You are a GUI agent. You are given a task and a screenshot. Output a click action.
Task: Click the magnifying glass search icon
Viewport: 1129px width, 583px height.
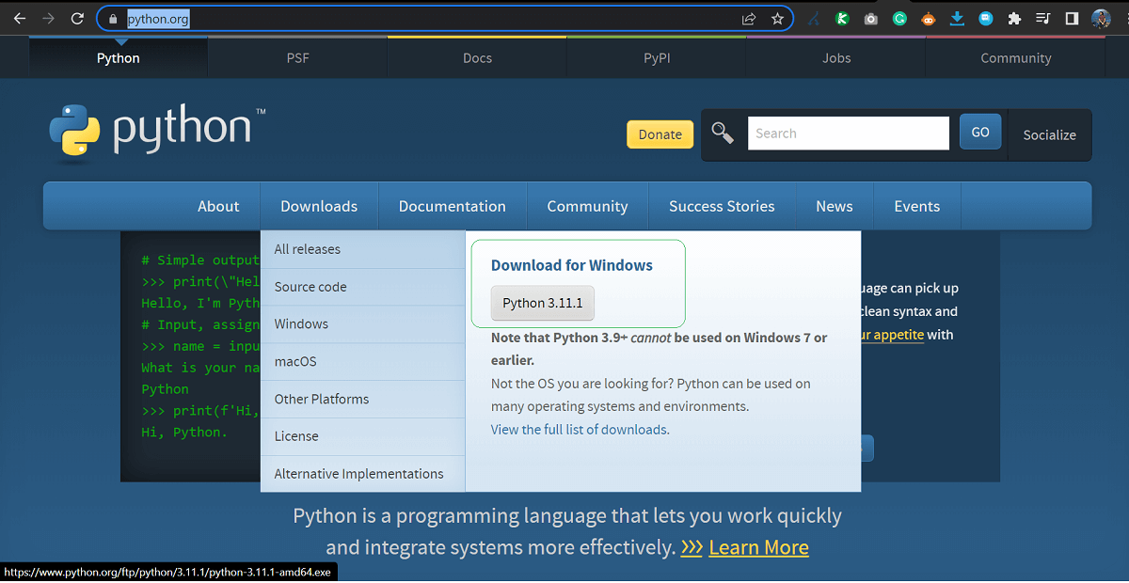723,134
